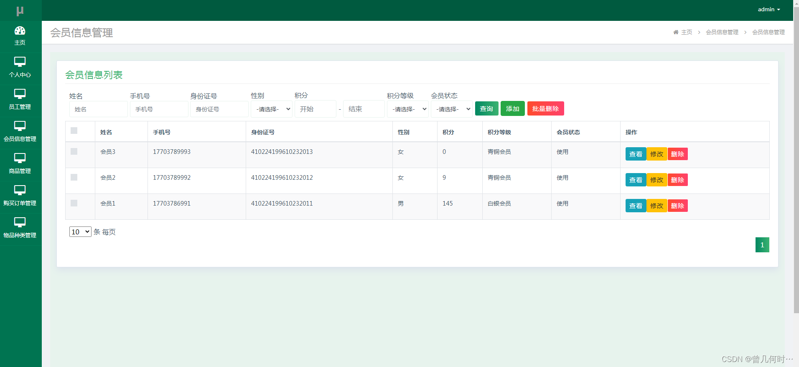The image size is (799, 367).
Task: Click the 积分 结束 input field
Action: click(x=364, y=109)
